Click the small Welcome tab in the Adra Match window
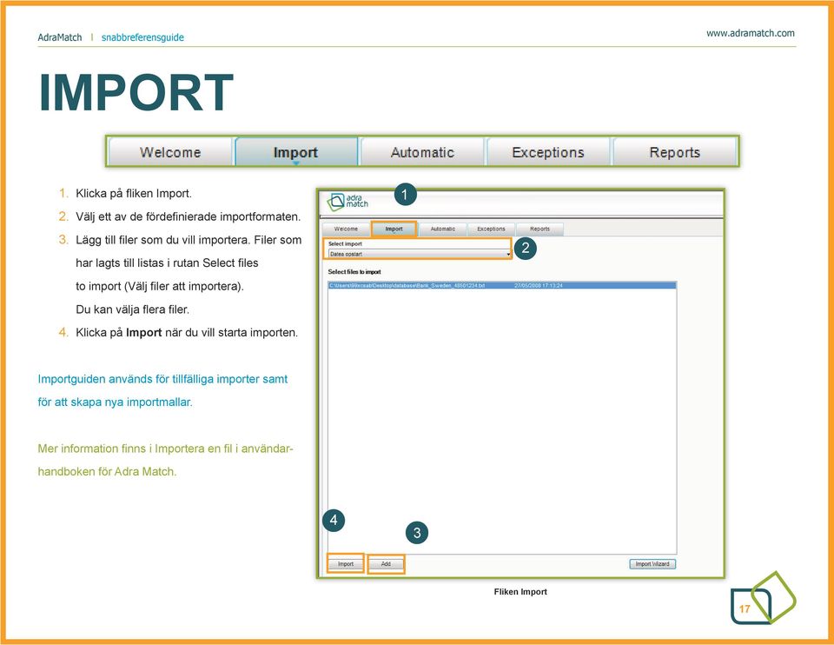This screenshot has height=645, width=834. [347, 229]
